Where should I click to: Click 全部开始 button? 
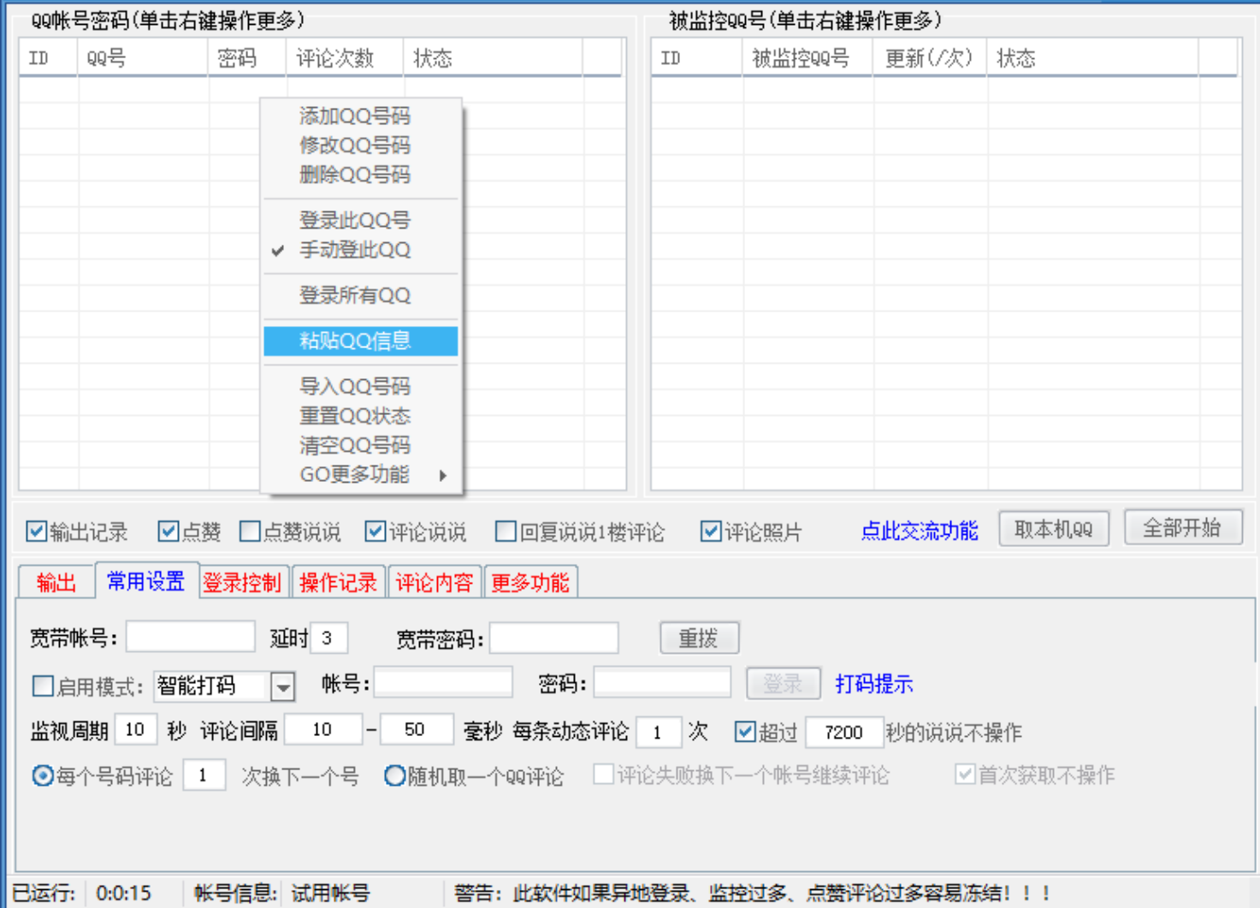1182,527
